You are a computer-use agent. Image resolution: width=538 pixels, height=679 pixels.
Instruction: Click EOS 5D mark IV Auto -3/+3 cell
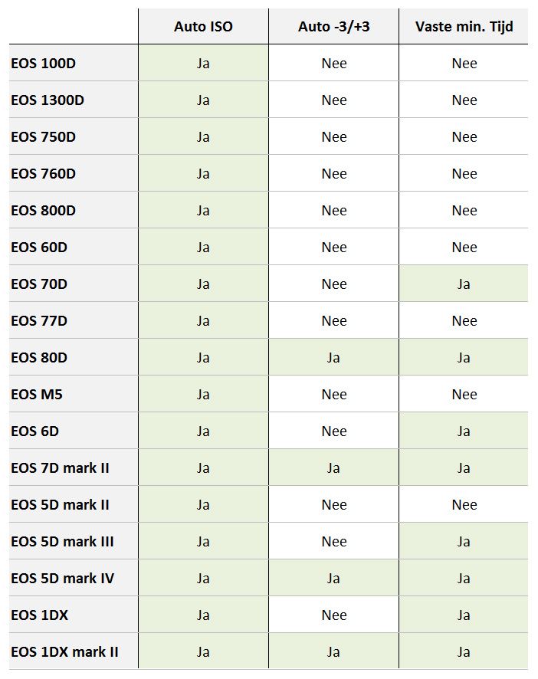[333, 579]
